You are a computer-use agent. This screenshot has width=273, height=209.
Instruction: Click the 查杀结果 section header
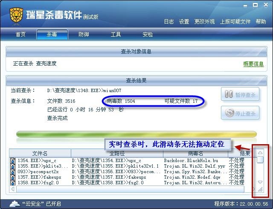[x=136, y=81]
